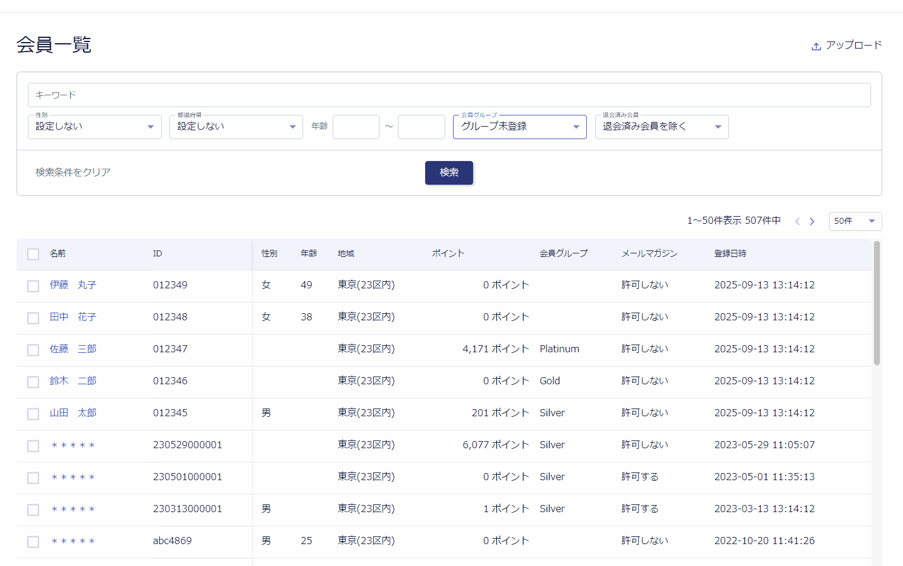Screen dimensions: 903x566
Task: Check the box for 山田 太郎
Action: point(33,414)
